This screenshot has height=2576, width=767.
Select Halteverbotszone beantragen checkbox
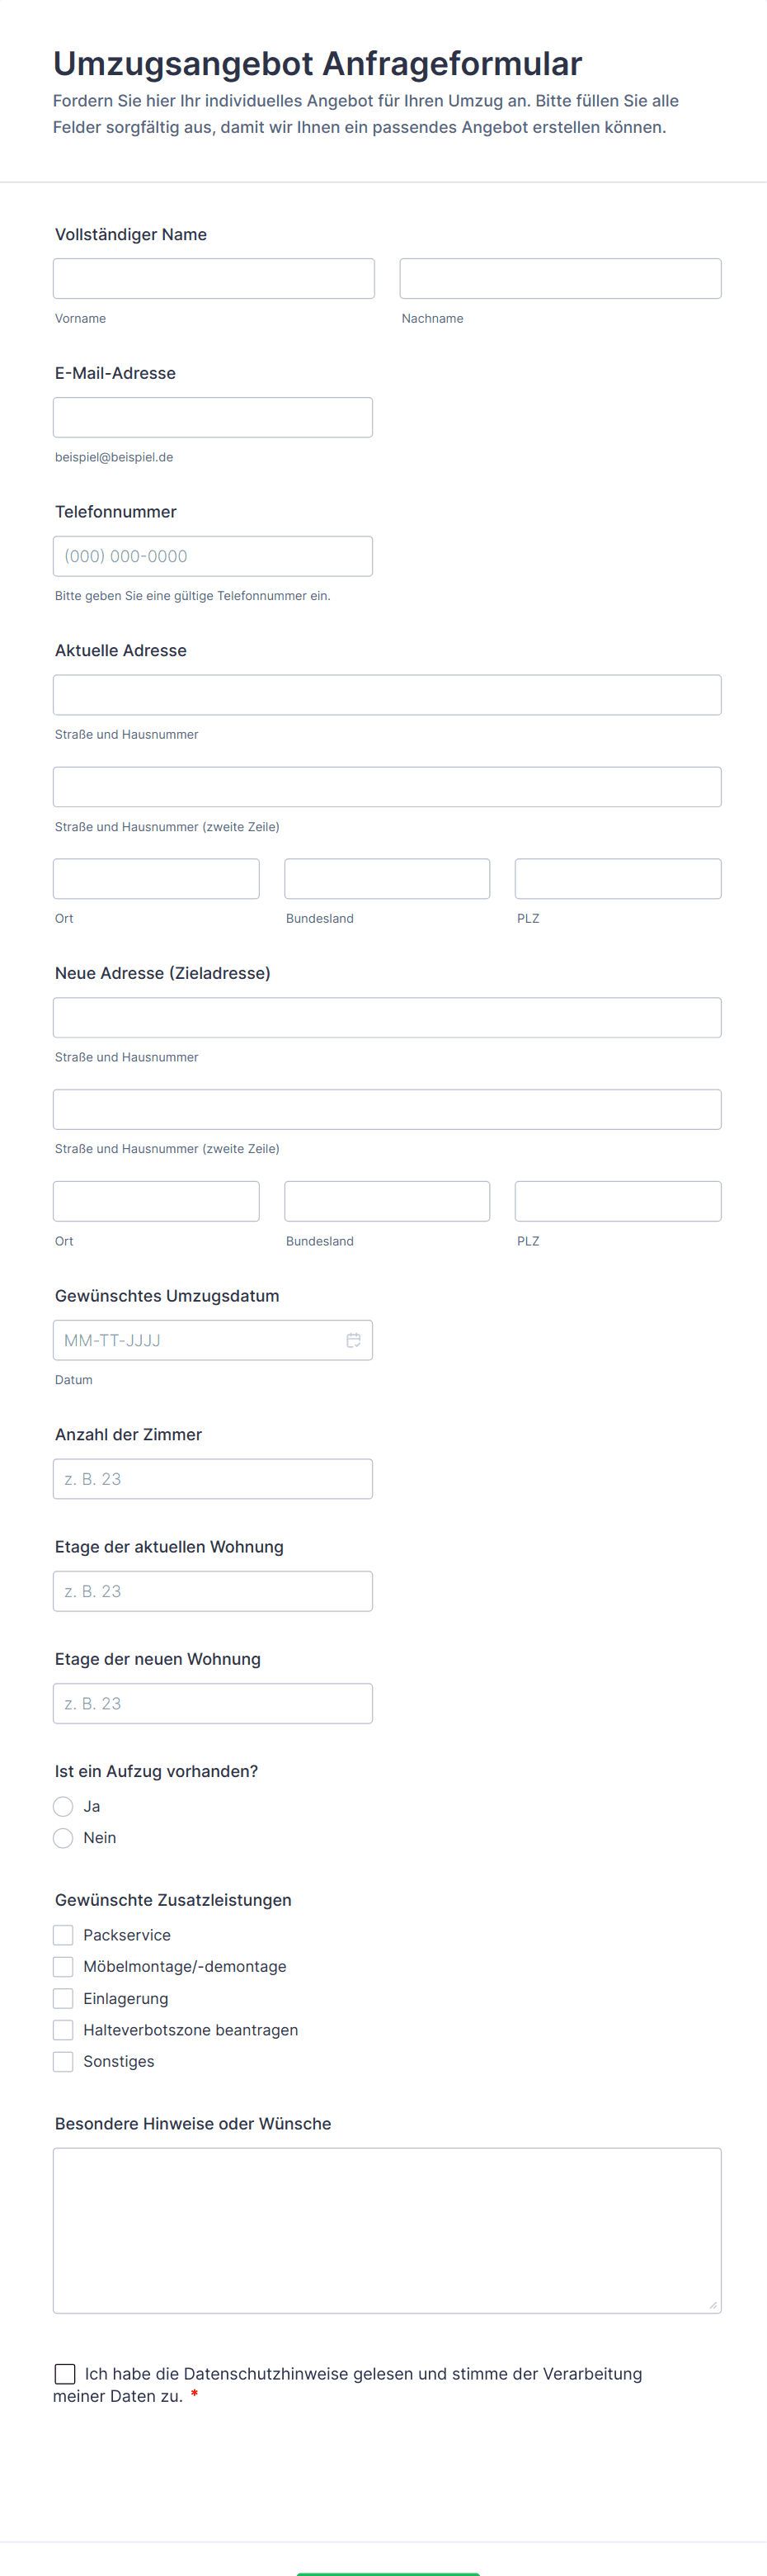(63, 2030)
